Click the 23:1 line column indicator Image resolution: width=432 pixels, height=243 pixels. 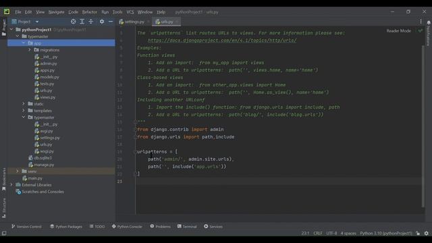pyautogui.click(x=305, y=234)
